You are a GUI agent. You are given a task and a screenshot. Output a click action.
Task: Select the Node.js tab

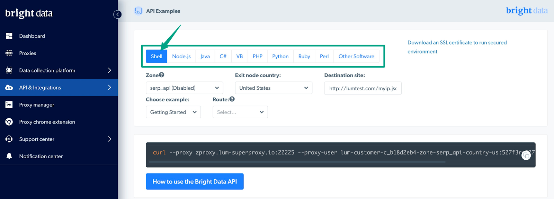point(181,56)
